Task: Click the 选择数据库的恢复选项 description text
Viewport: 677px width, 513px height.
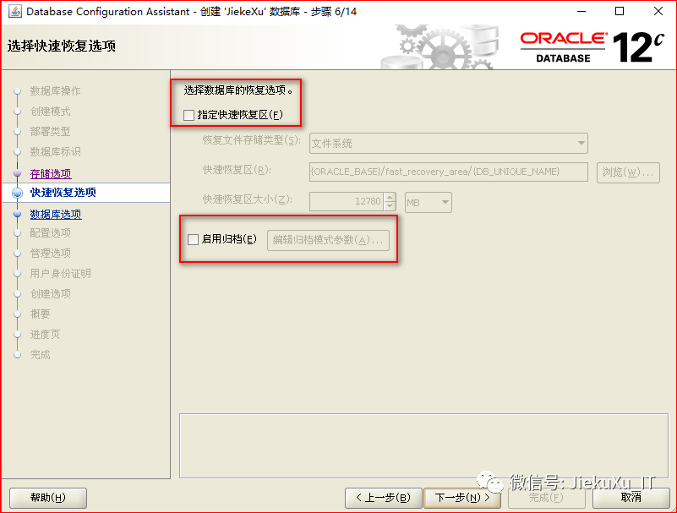Action: (238, 90)
